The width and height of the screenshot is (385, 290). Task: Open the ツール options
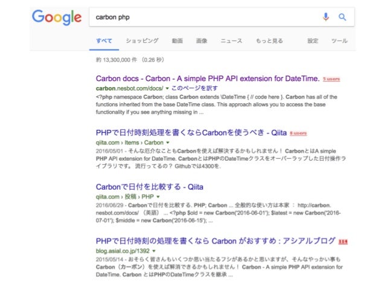pos(339,41)
